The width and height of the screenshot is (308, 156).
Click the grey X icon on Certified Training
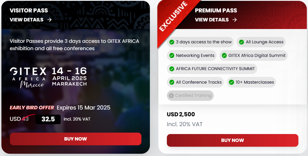pos(171,96)
